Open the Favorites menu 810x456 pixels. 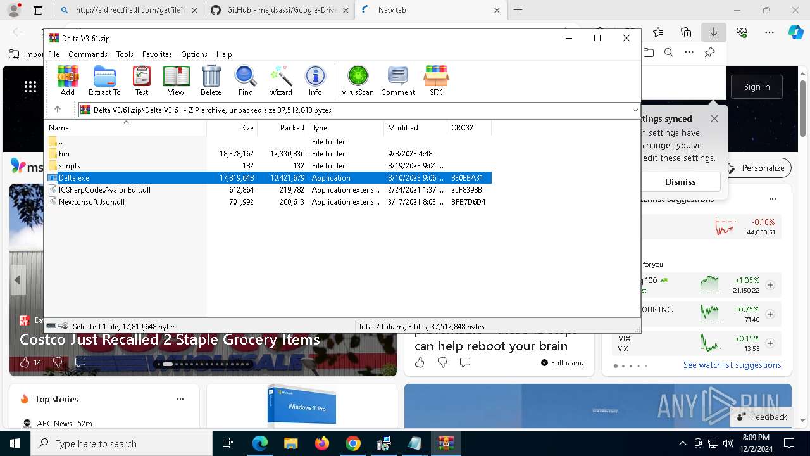[x=157, y=54]
